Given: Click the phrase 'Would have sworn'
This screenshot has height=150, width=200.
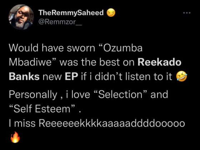Looking at the screenshot, I should click(52, 48).
